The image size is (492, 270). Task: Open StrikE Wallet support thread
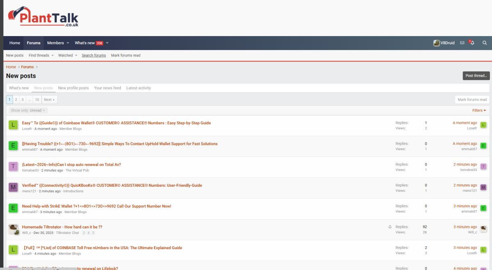tap(97, 206)
